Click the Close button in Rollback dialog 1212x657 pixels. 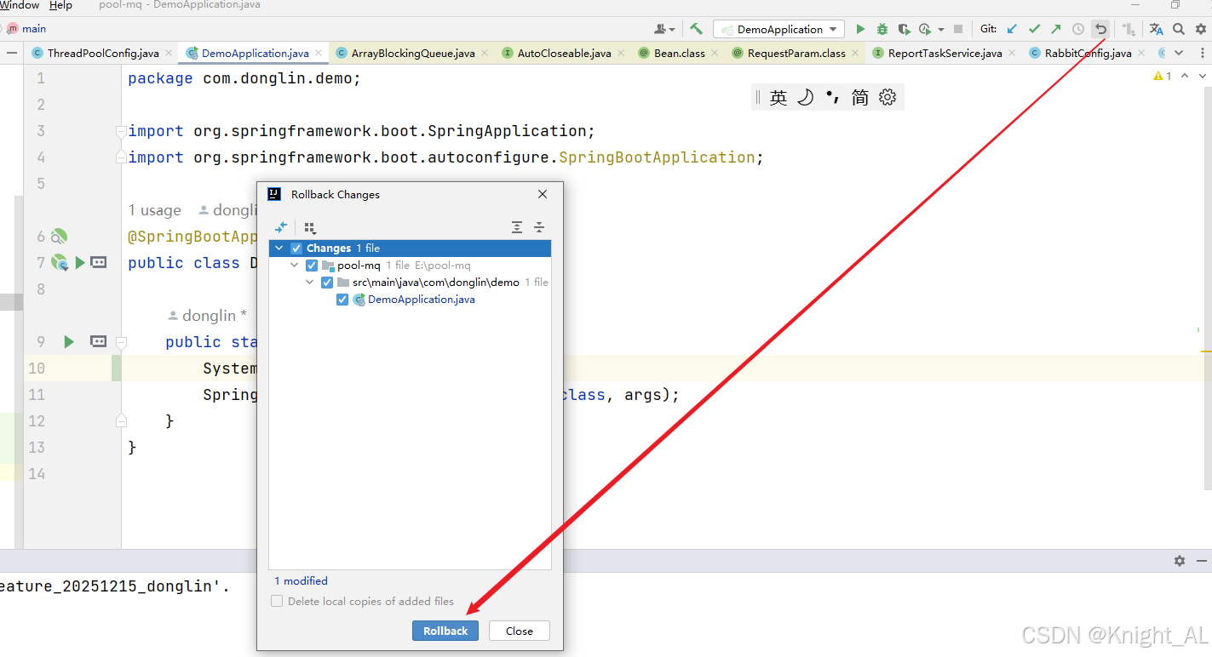click(x=519, y=631)
